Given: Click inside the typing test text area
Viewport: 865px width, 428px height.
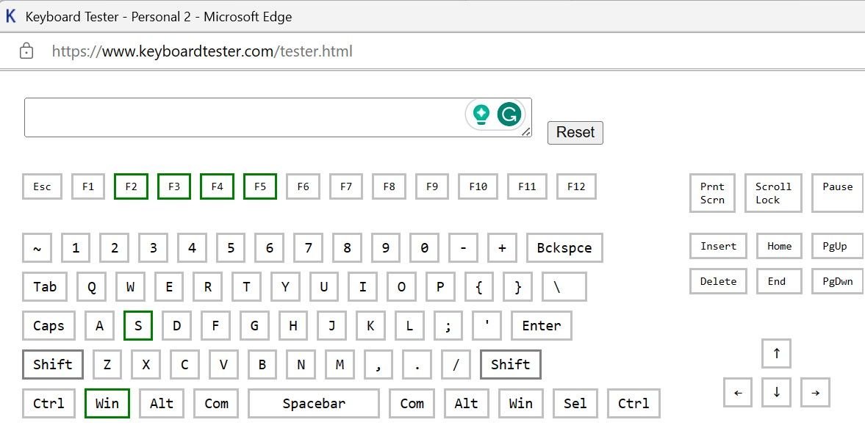Looking at the screenshot, I should click(x=243, y=117).
